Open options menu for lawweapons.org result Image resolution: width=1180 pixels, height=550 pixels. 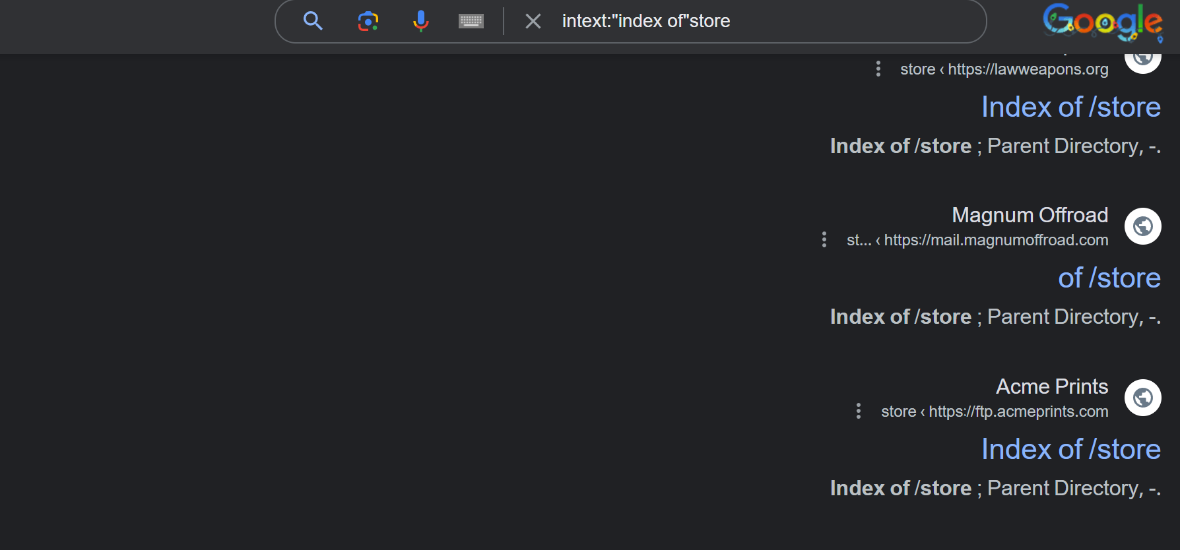(x=878, y=69)
